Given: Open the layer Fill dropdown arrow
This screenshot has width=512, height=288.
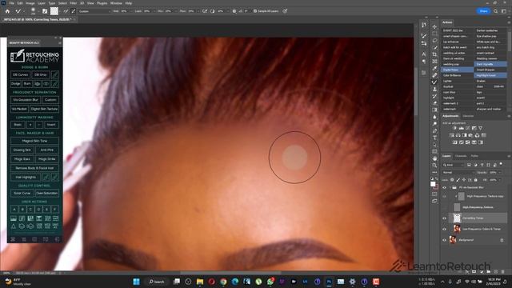Looking at the screenshot, I should 499,180.
